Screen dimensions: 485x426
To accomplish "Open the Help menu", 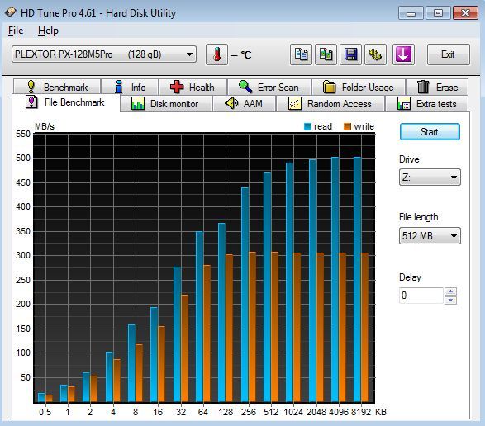I will (48, 31).
